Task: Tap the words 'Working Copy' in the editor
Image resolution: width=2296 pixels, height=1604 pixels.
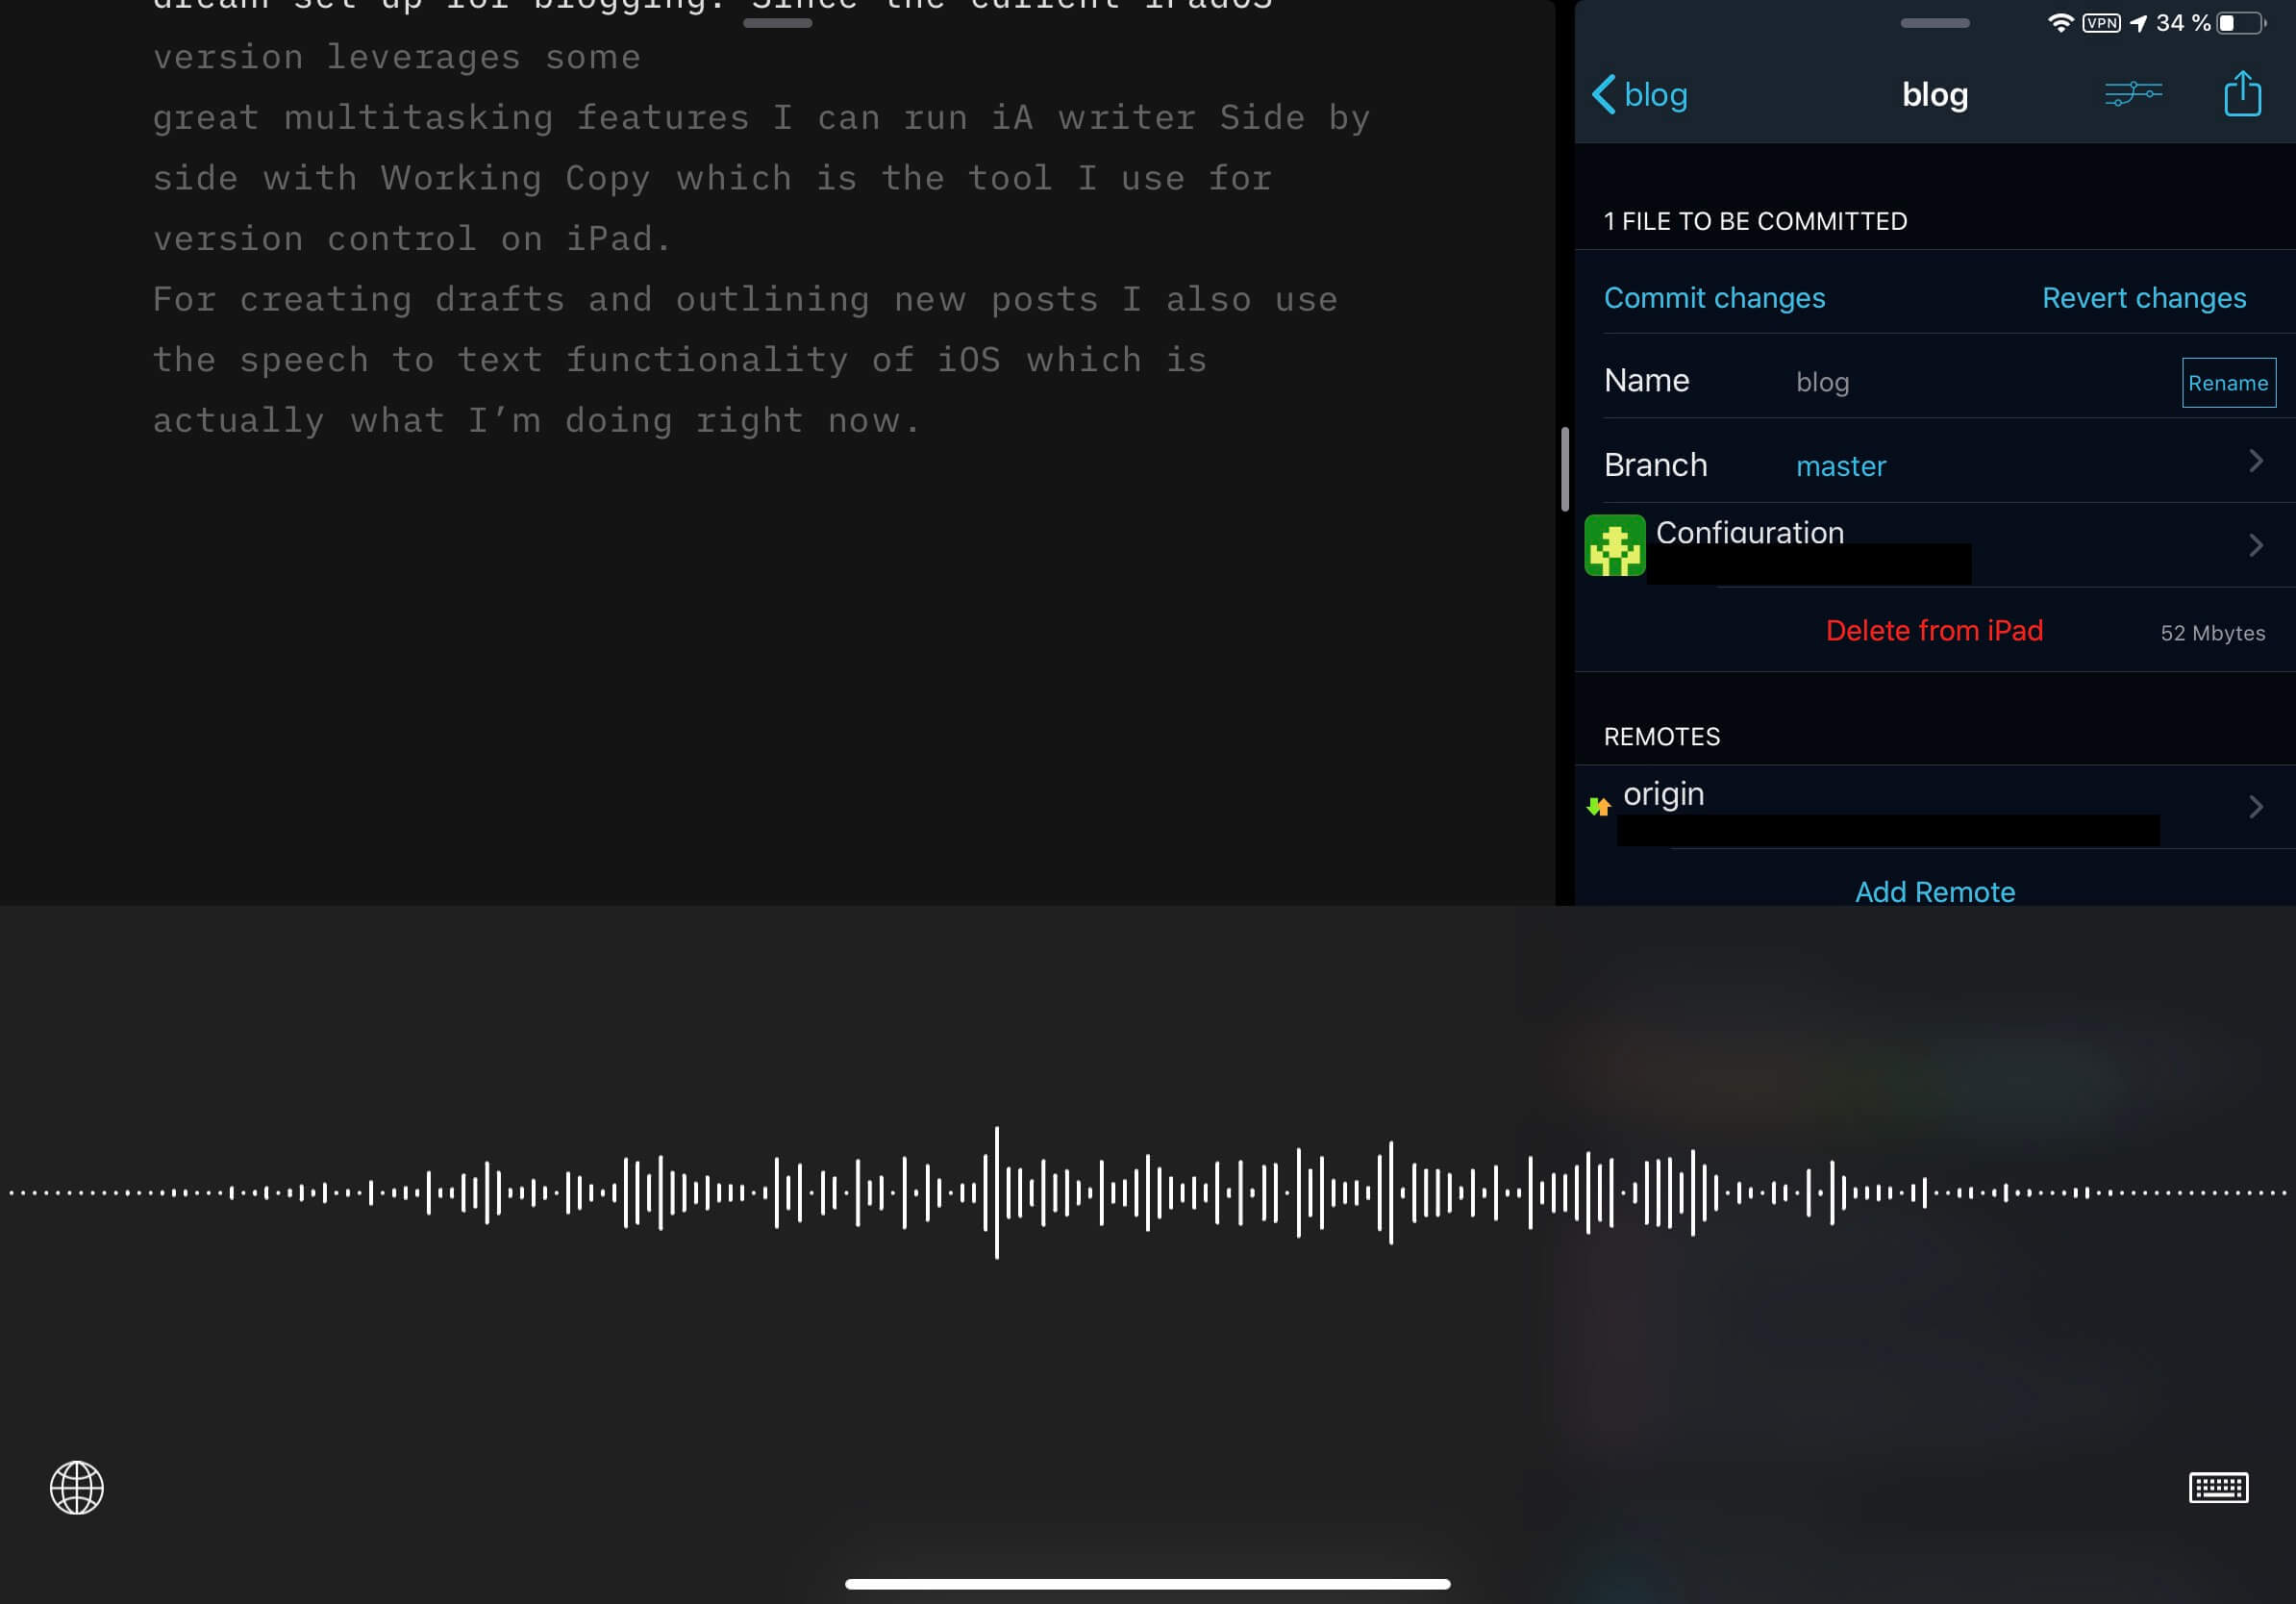Action: point(515,178)
